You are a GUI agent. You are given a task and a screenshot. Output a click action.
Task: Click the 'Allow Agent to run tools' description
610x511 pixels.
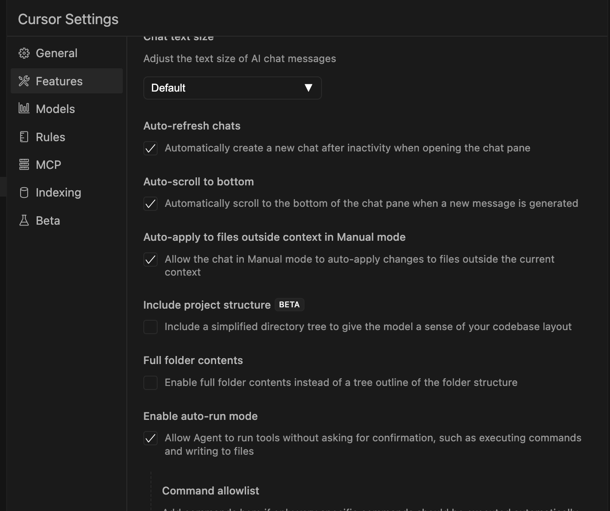point(373,444)
